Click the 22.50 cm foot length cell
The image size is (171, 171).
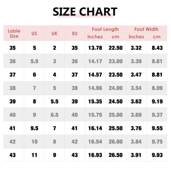(115, 48)
